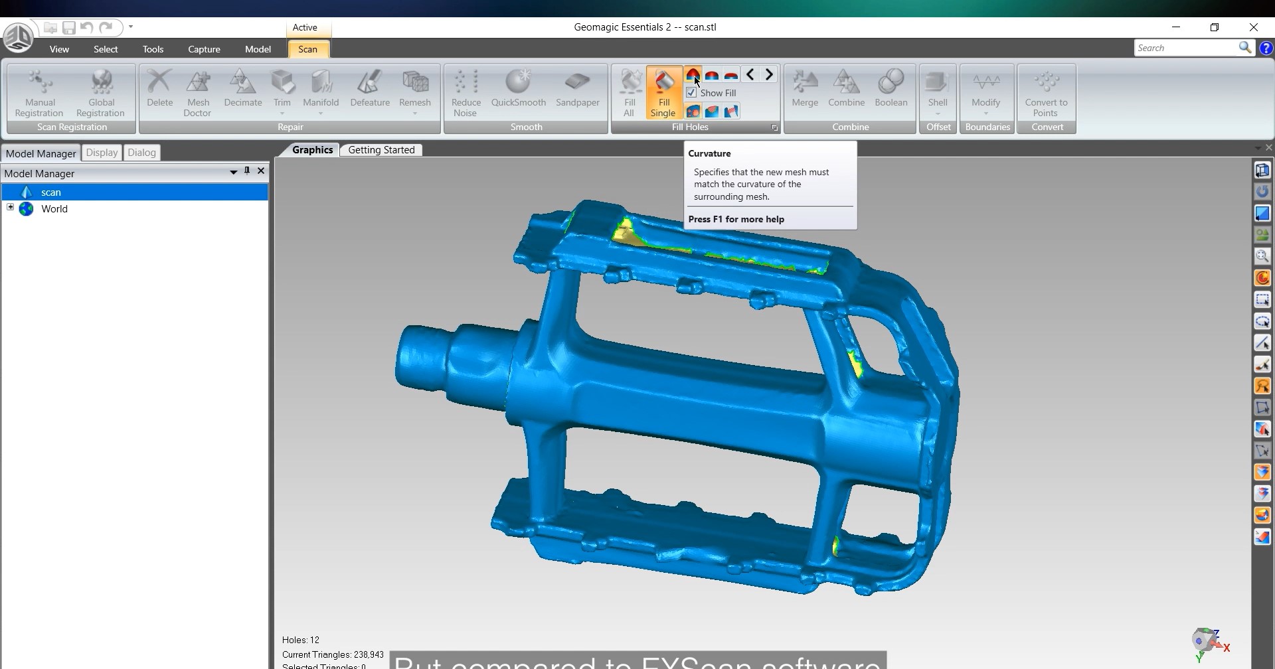The height and width of the screenshot is (669, 1275).
Task: Go to the next hole arrow
Action: tap(769, 75)
